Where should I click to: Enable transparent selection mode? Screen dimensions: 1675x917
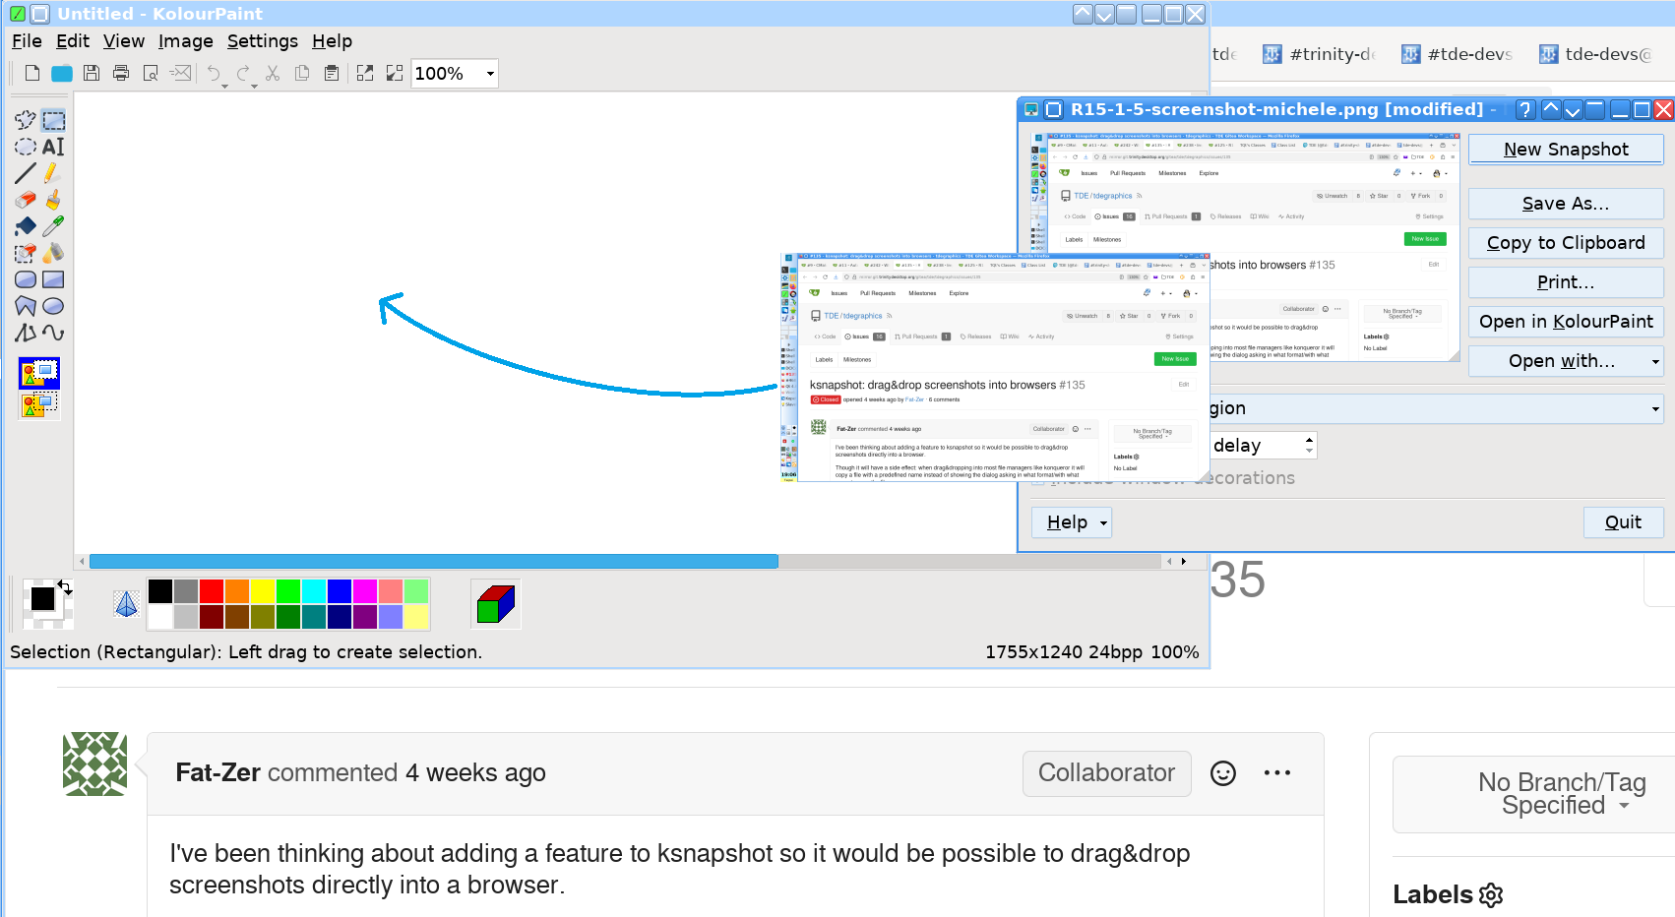(x=39, y=404)
